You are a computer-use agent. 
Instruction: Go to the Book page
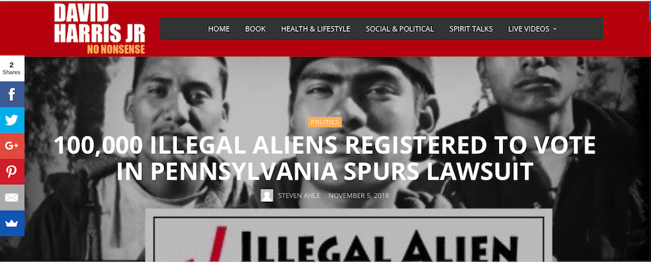(255, 29)
